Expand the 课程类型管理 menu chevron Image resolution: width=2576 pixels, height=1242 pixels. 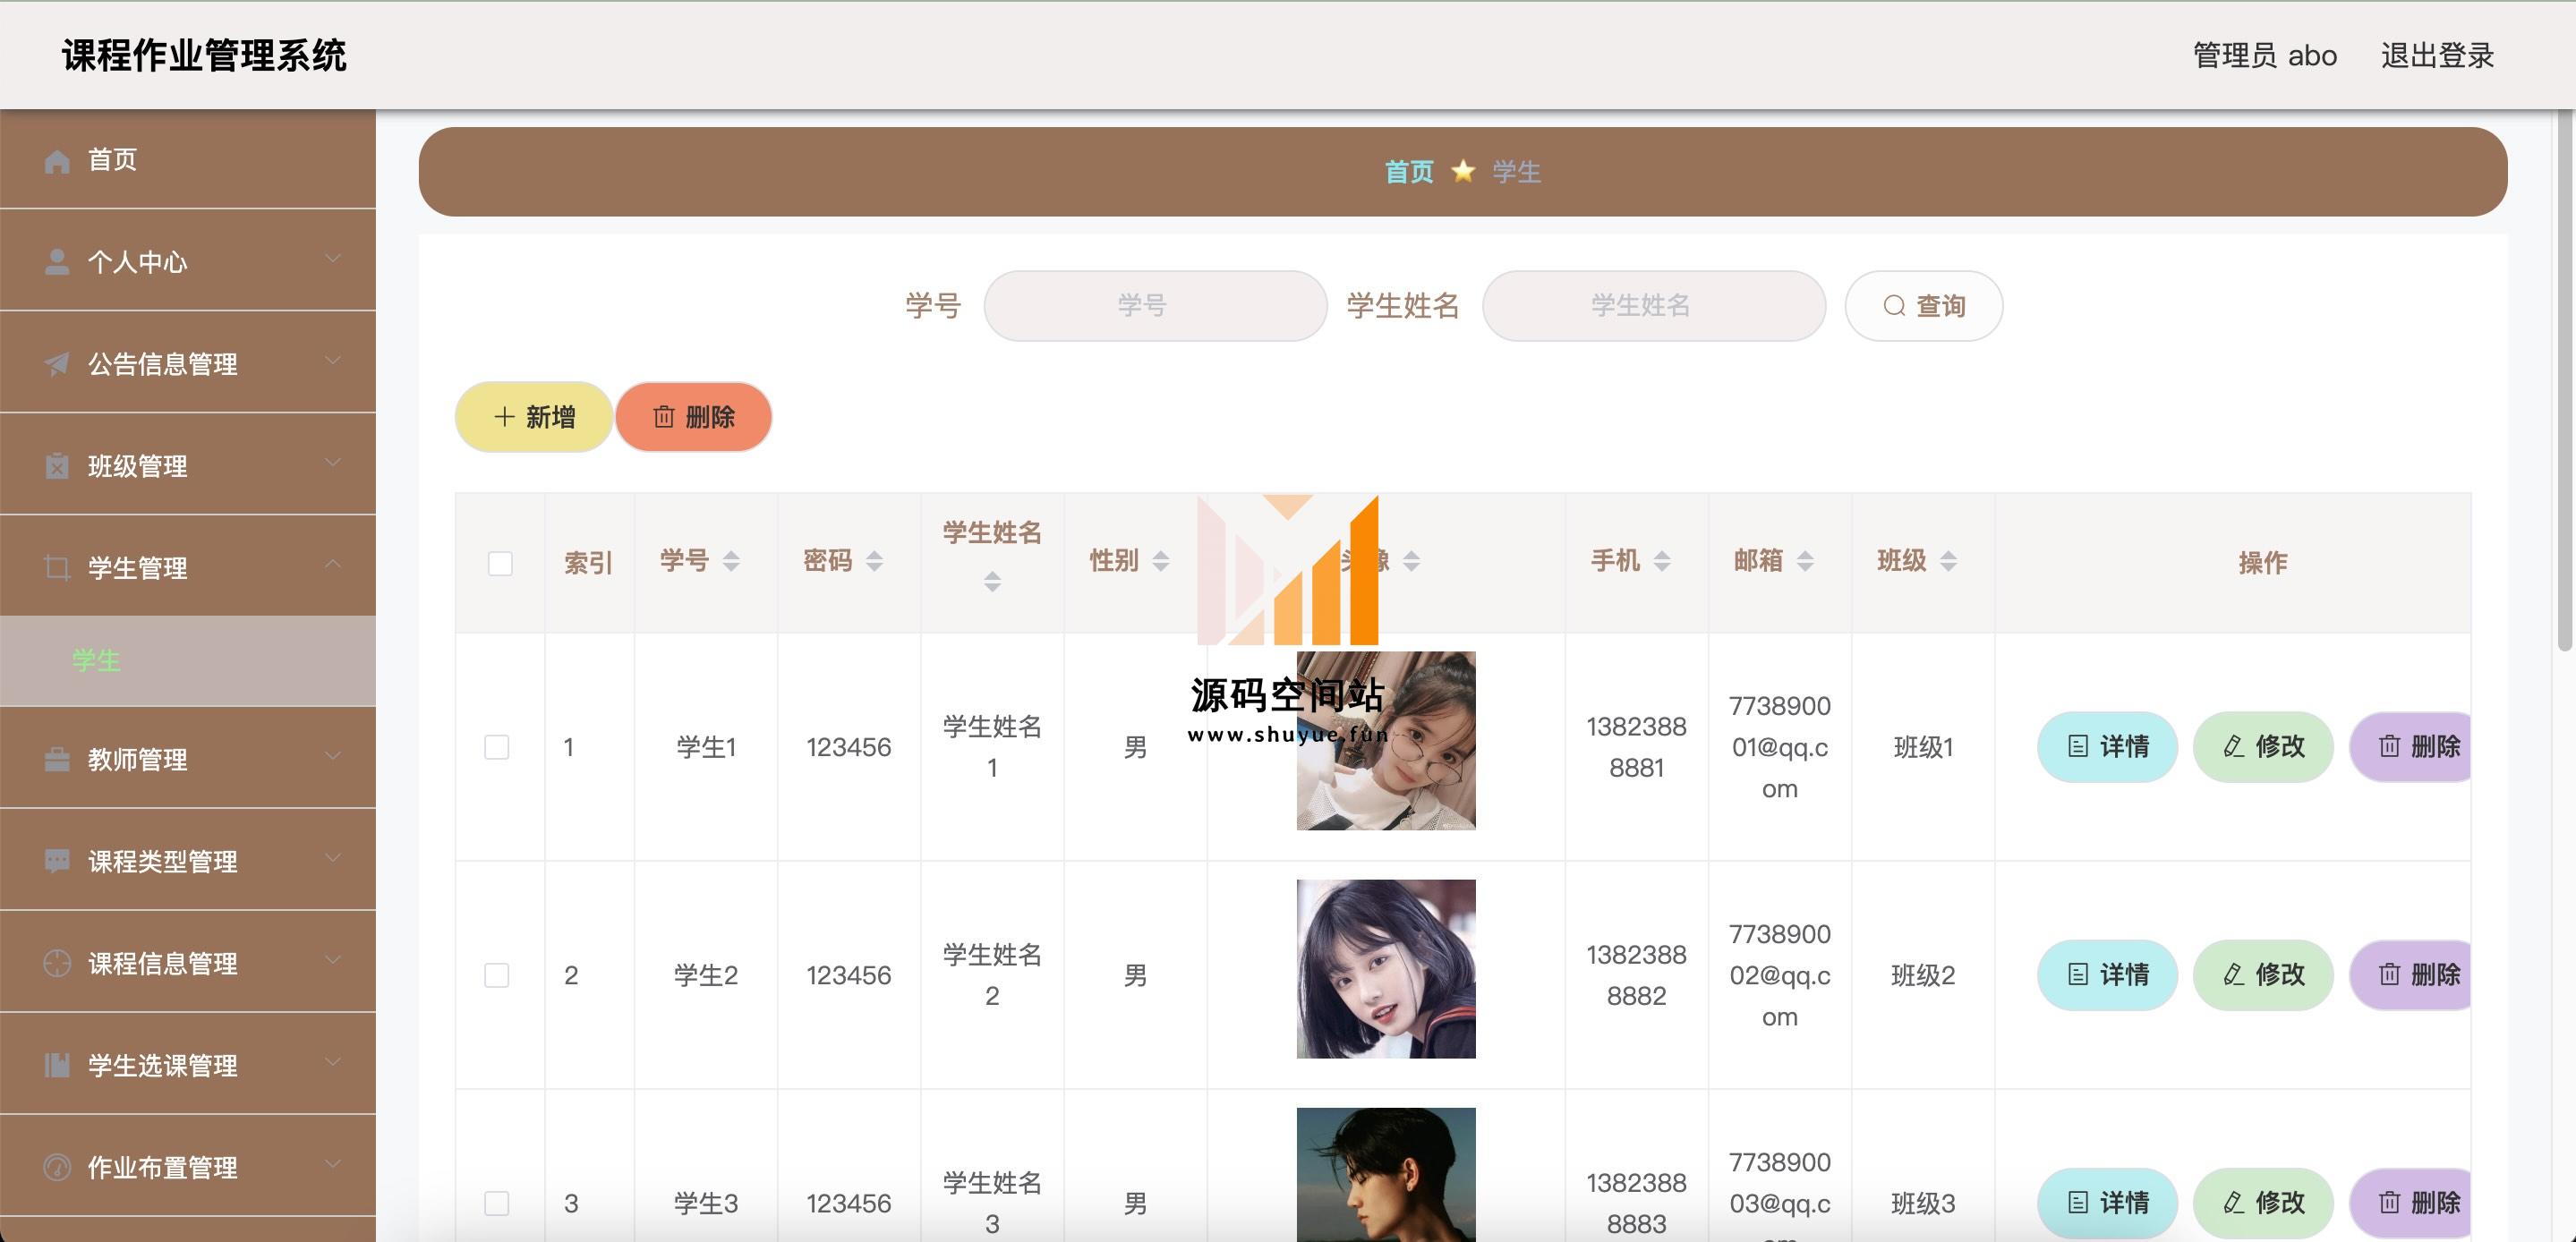tap(333, 859)
